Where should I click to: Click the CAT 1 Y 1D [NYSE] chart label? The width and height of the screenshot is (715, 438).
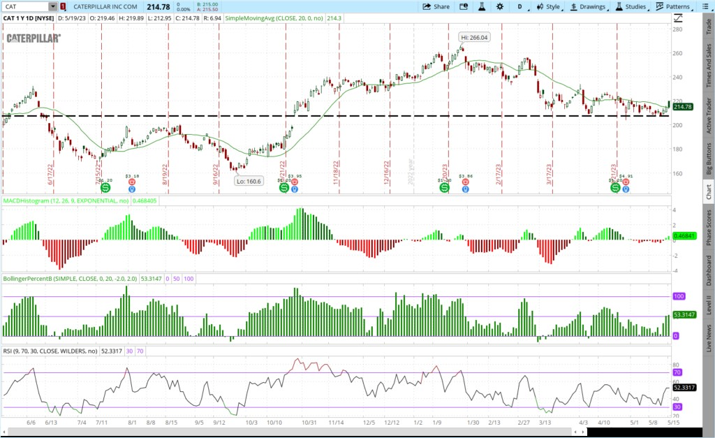pyautogui.click(x=28, y=18)
